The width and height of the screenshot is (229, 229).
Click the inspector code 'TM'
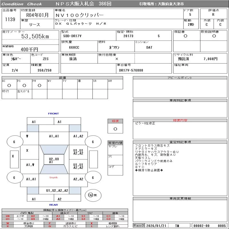point(177,226)
